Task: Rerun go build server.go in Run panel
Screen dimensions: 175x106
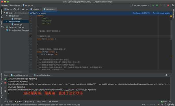Action: 5,79
